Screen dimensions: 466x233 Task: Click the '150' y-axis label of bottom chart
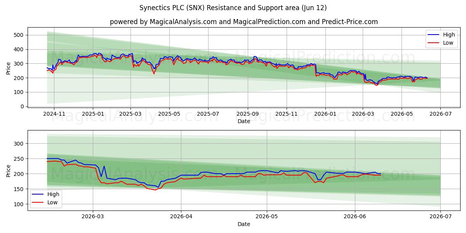tap(19, 189)
